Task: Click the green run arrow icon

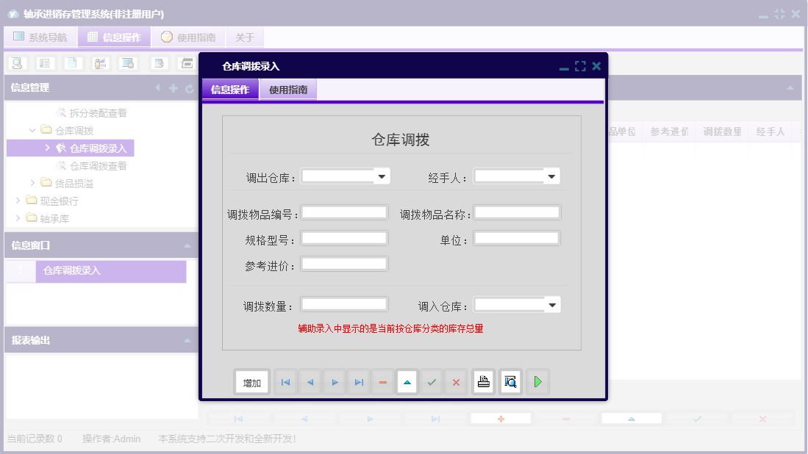Action: point(537,381)
